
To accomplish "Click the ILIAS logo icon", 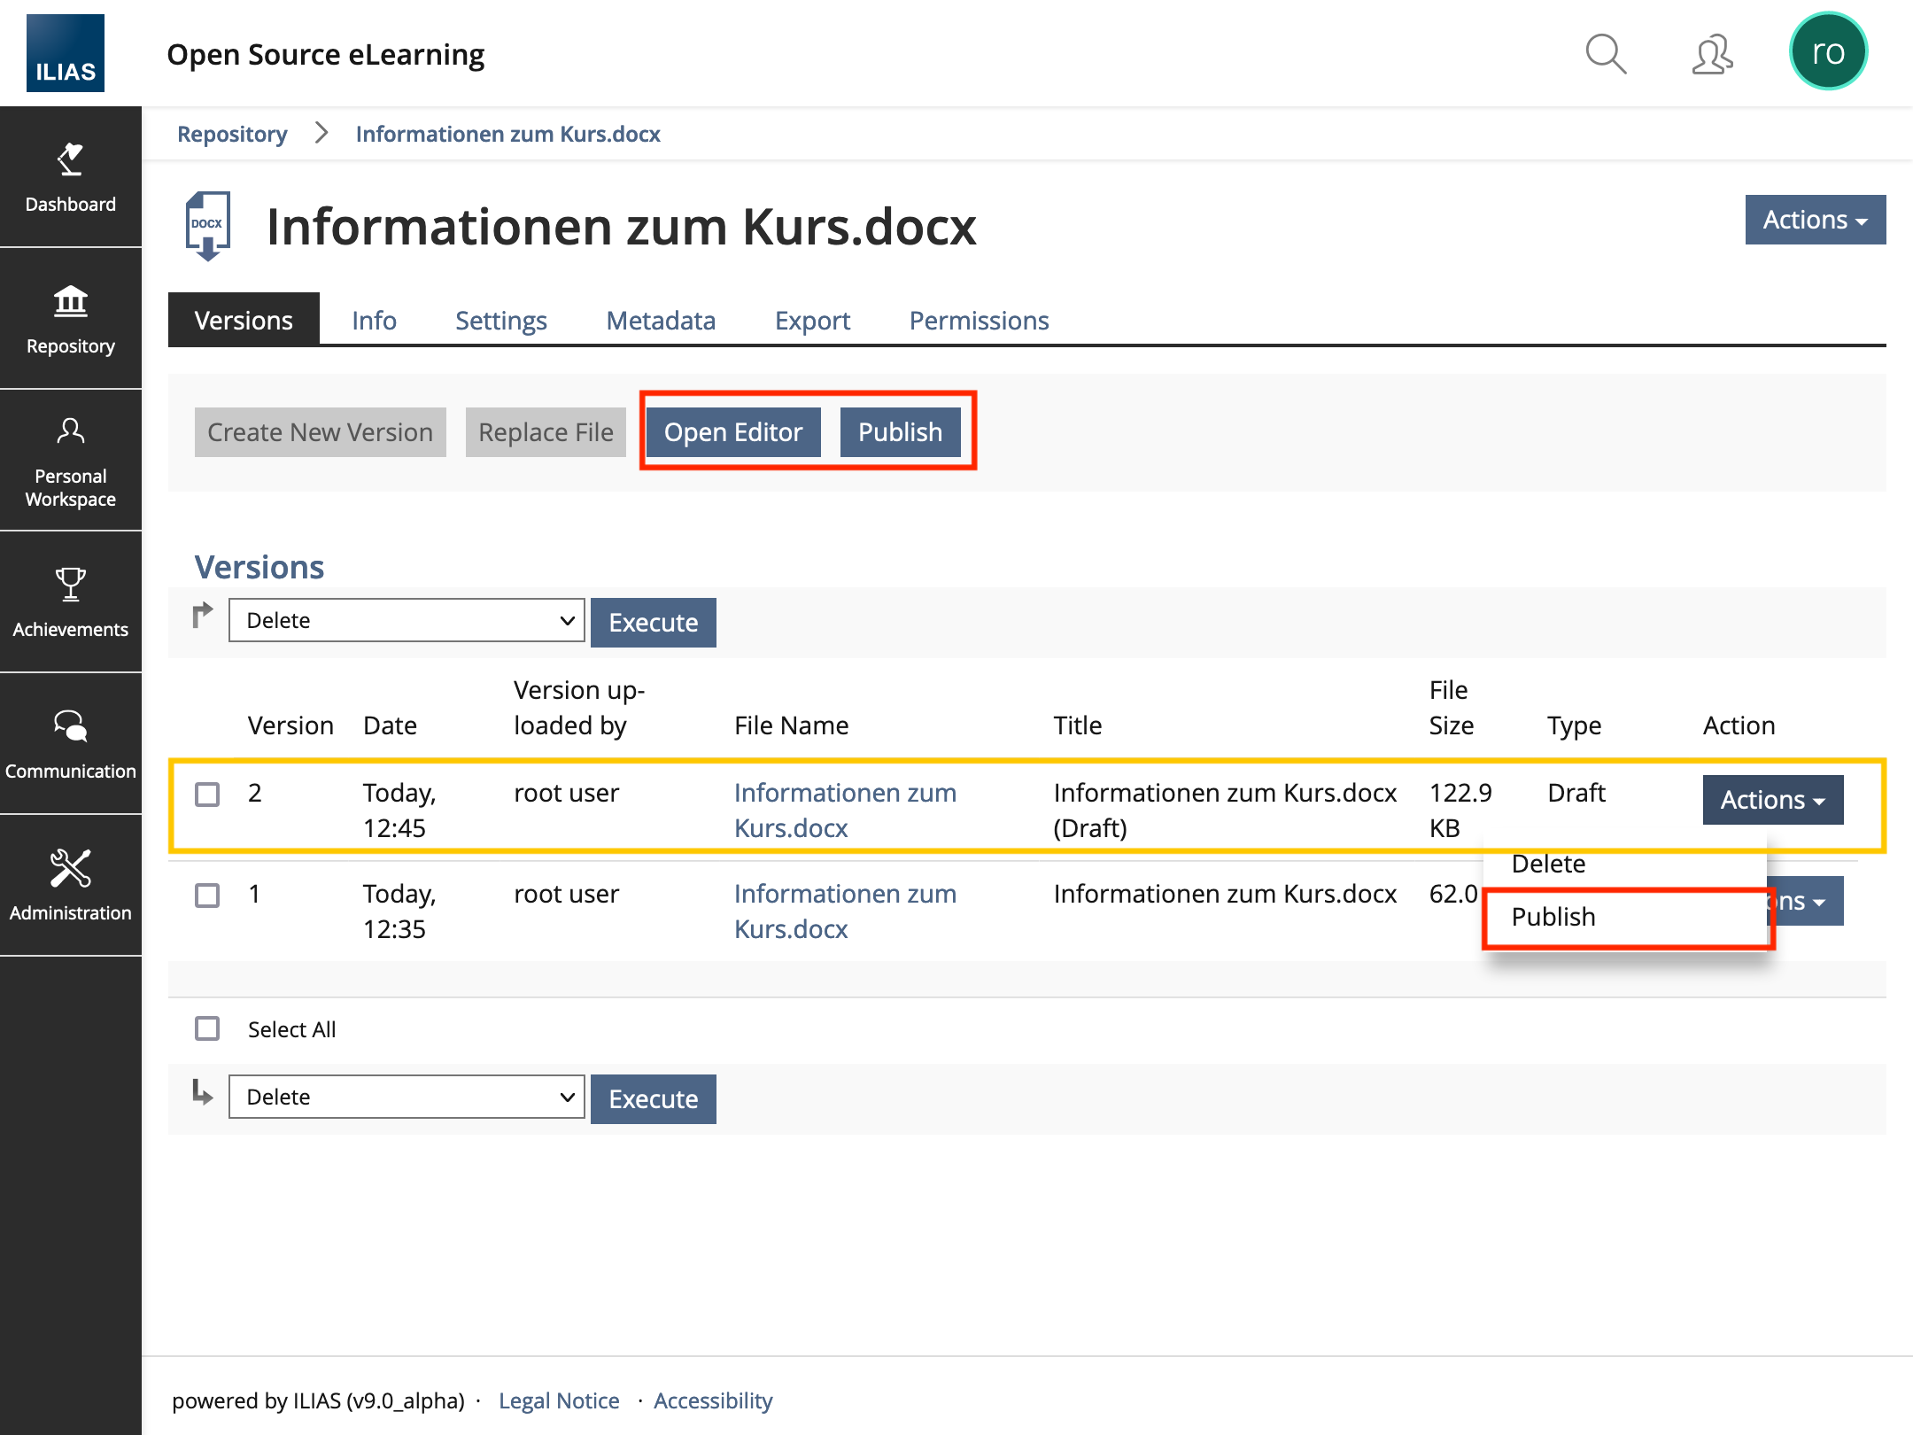I will pyautogui.click(x=66, y=53).
